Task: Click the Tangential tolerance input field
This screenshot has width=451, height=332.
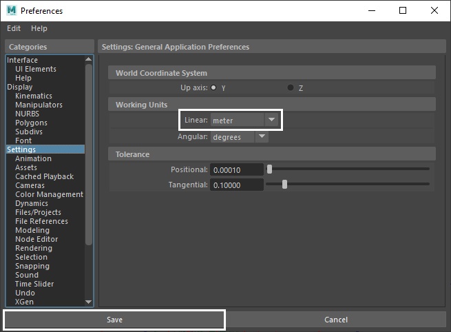Action: tap(237, 185)
